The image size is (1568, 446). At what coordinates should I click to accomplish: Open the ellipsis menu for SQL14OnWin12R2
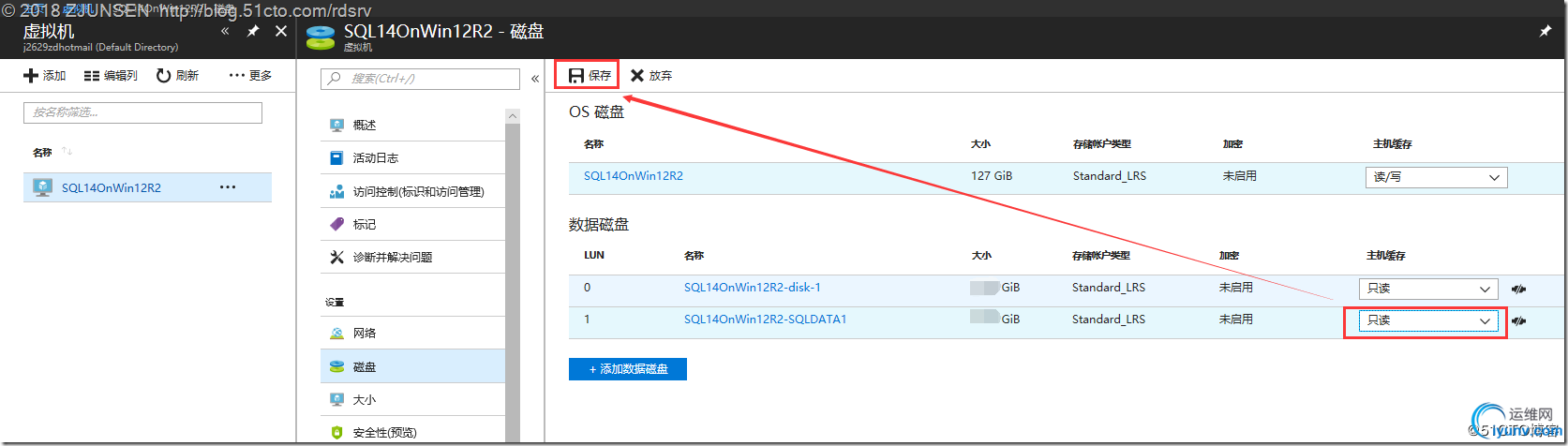tap(228, 187)
